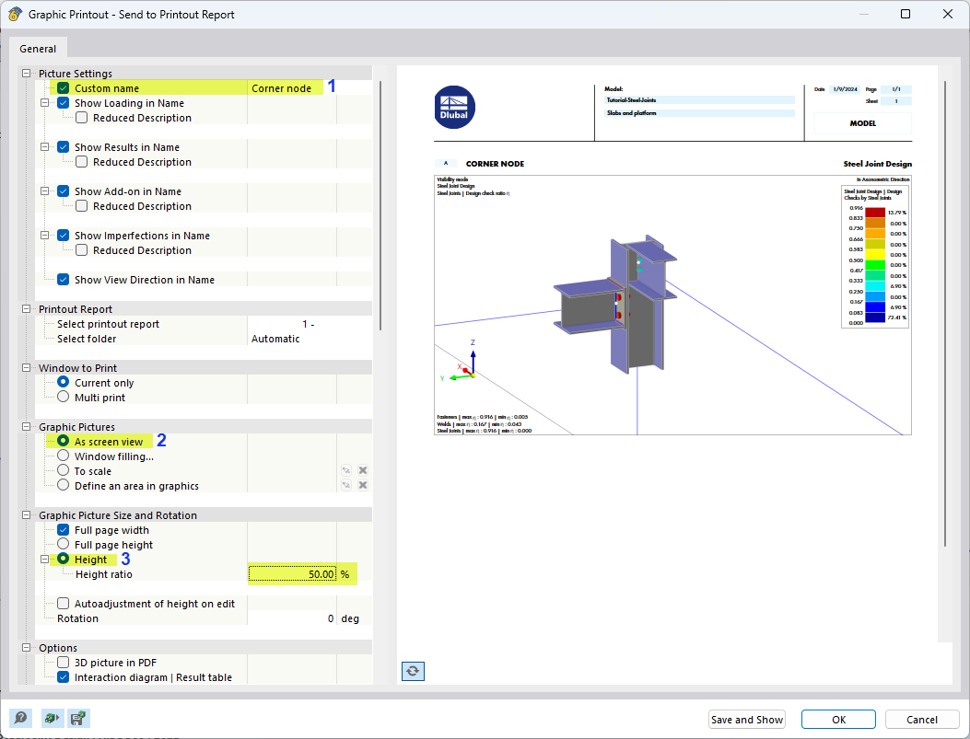Screen dimensions: 970x739
Task: Select the Full page height option
Action: (63, 545)
